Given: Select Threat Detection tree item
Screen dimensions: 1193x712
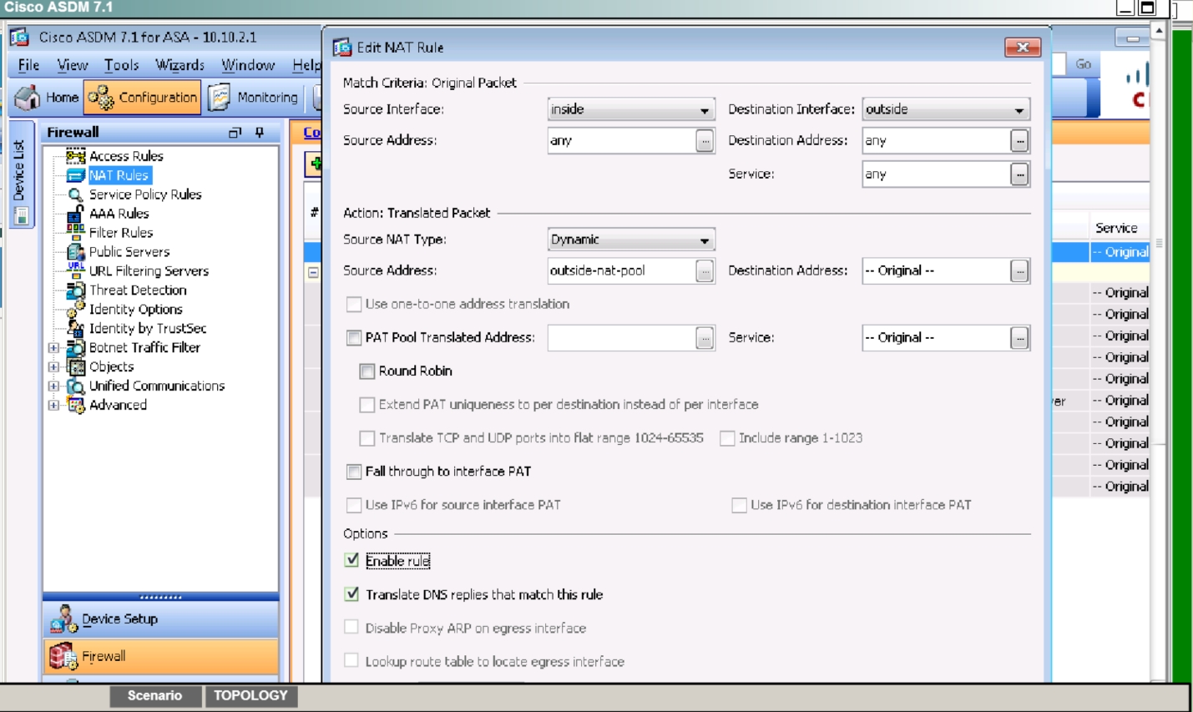Looking at the screenshot, I should 137,290.
